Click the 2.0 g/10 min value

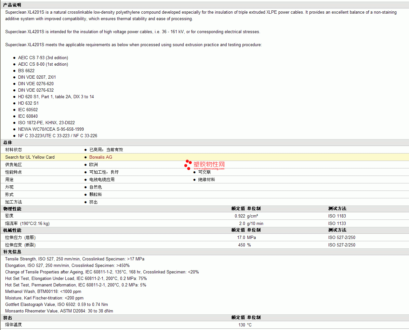pos(251,223)
